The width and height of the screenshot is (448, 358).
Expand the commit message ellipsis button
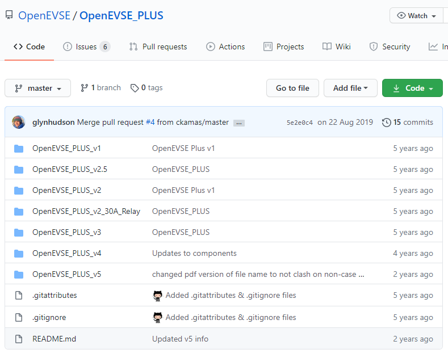(x=239, y=123)
